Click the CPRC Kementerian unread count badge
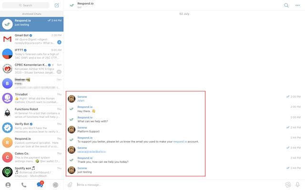Viewport: 305px width, 190px height. pos(59,72)
